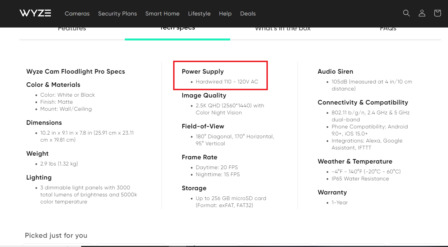Click the 'Integrations: Alexa, Google' item
Screen dimensions: 448x247
367,144
